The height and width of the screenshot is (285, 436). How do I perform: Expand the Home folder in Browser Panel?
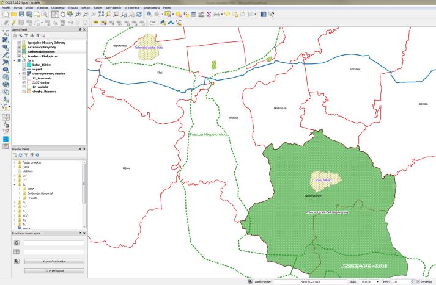tap(15, 167)
